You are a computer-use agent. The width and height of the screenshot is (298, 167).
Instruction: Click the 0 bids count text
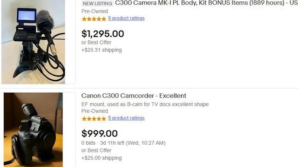[x=88, y=143]
